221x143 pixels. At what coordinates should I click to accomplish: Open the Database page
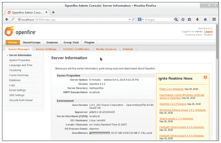(x=15, y=80)
